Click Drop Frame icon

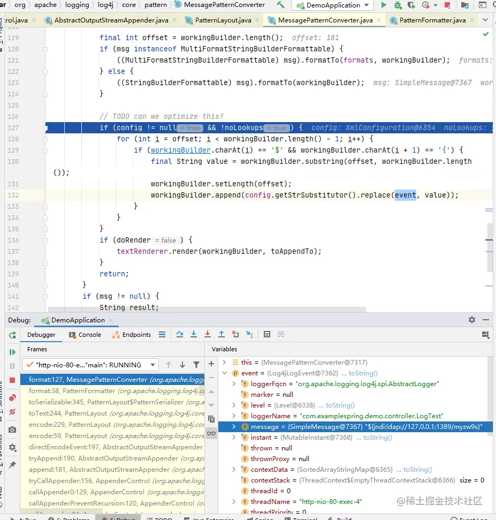[235, 334]
